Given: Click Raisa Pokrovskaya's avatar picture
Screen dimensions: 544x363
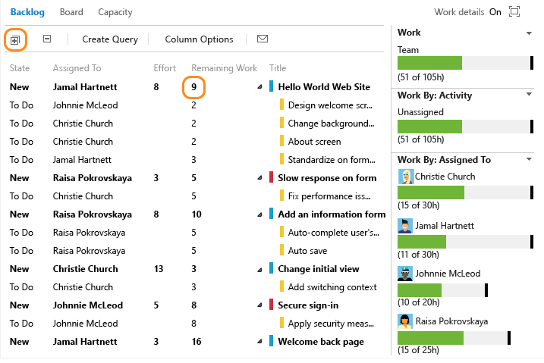Looking at the screenshot, I should click(405, 321).
